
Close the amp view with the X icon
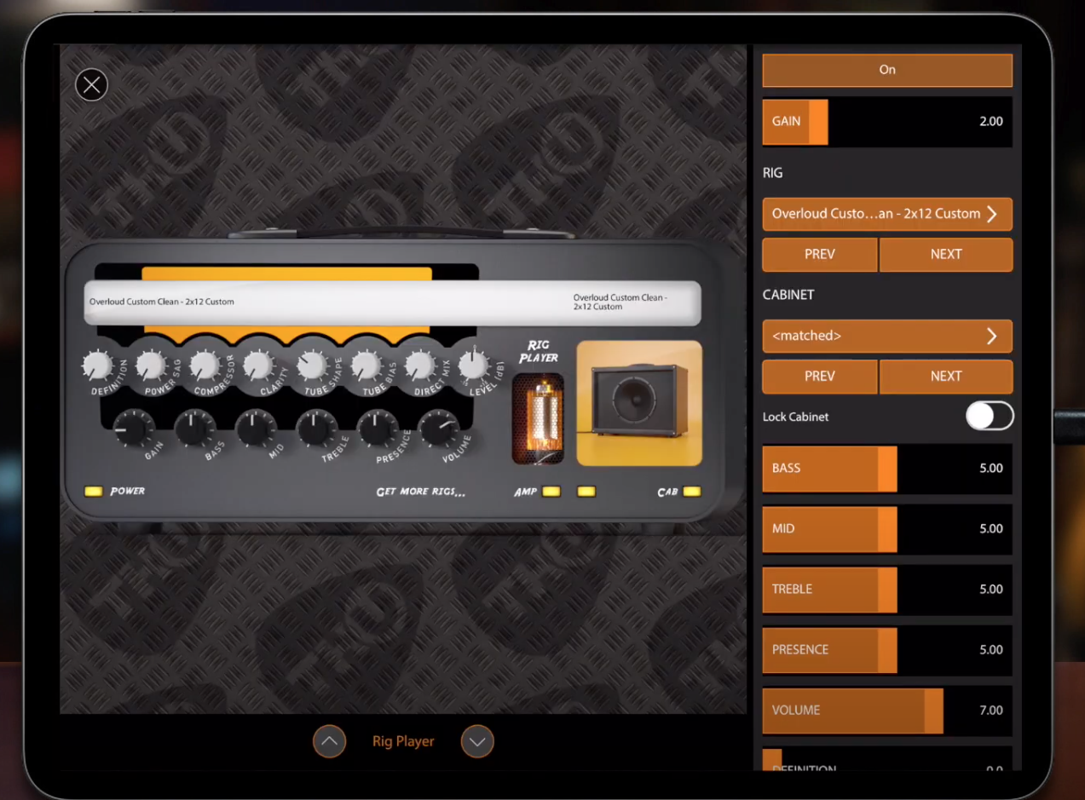(91, 85)
